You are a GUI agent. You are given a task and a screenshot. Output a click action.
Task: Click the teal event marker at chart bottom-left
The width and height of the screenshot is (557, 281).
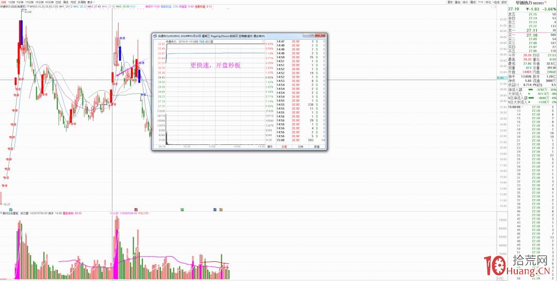pos(11,210)
